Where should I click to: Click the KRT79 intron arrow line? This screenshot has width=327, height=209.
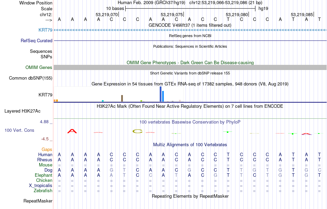tap(190, 30)
